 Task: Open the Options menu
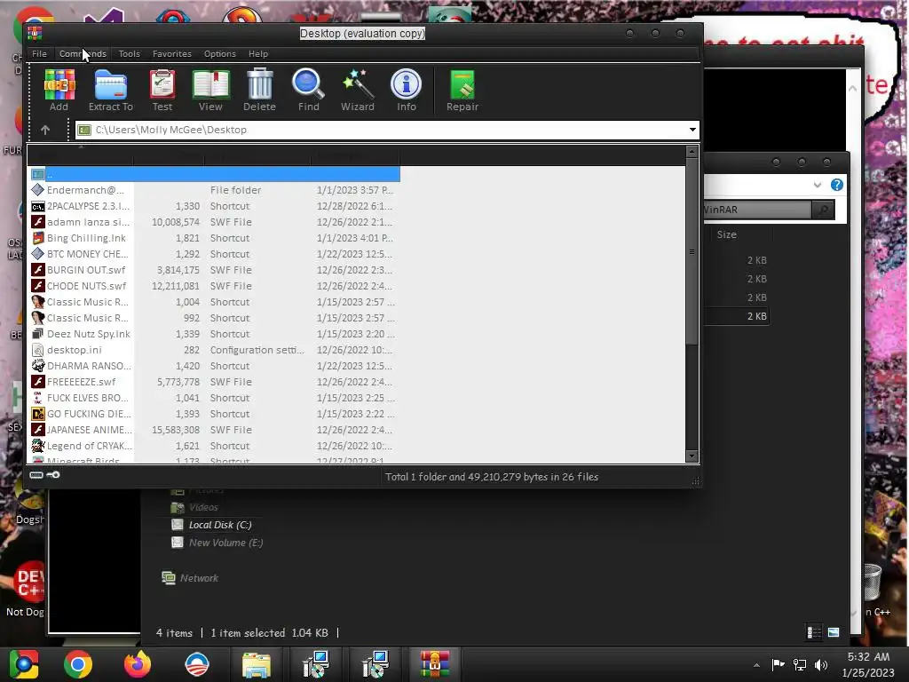click(220, 54)
